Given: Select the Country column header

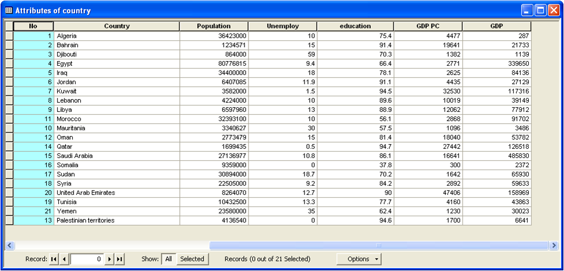Looking at the screenshot, I should point(117,27).
